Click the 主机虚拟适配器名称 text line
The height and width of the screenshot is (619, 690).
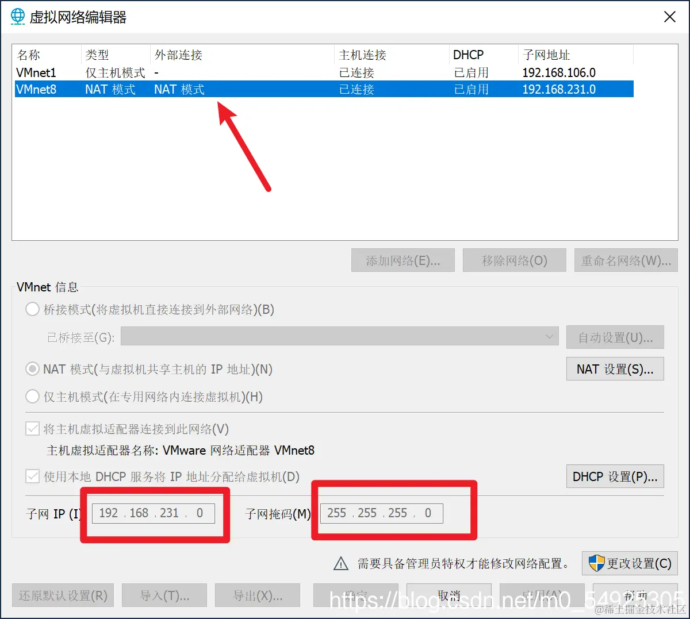(x=181, y=450)
